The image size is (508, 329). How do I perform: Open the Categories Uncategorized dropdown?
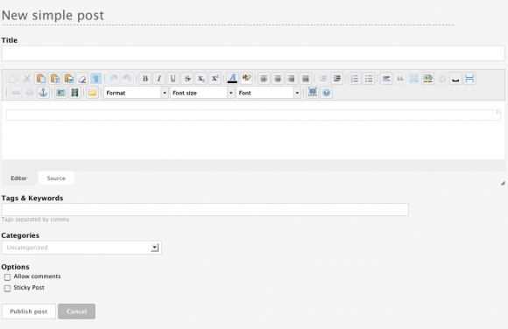point(81,248)
